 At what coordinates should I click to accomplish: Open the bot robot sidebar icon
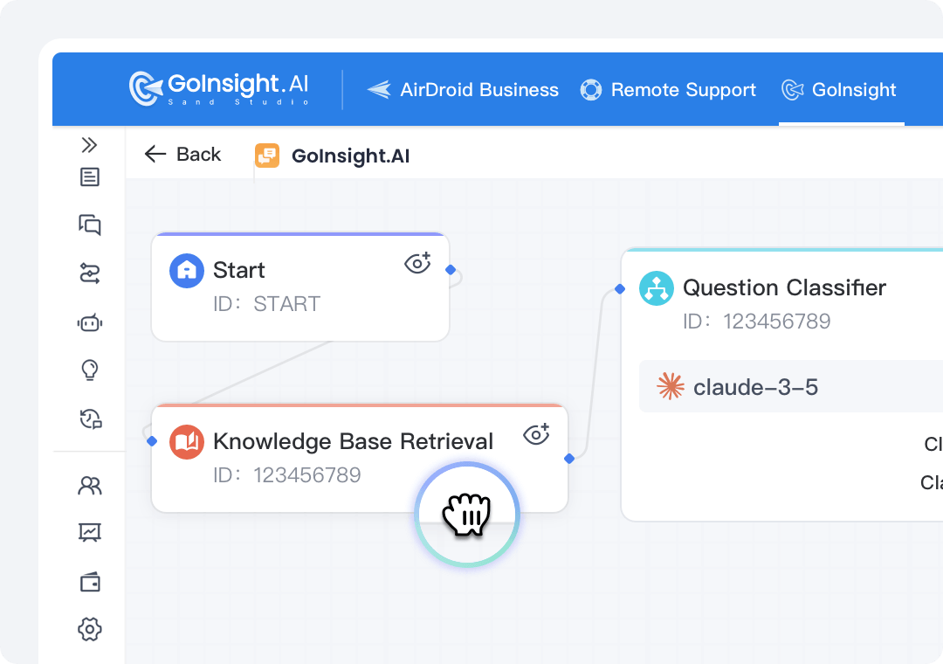89,323
